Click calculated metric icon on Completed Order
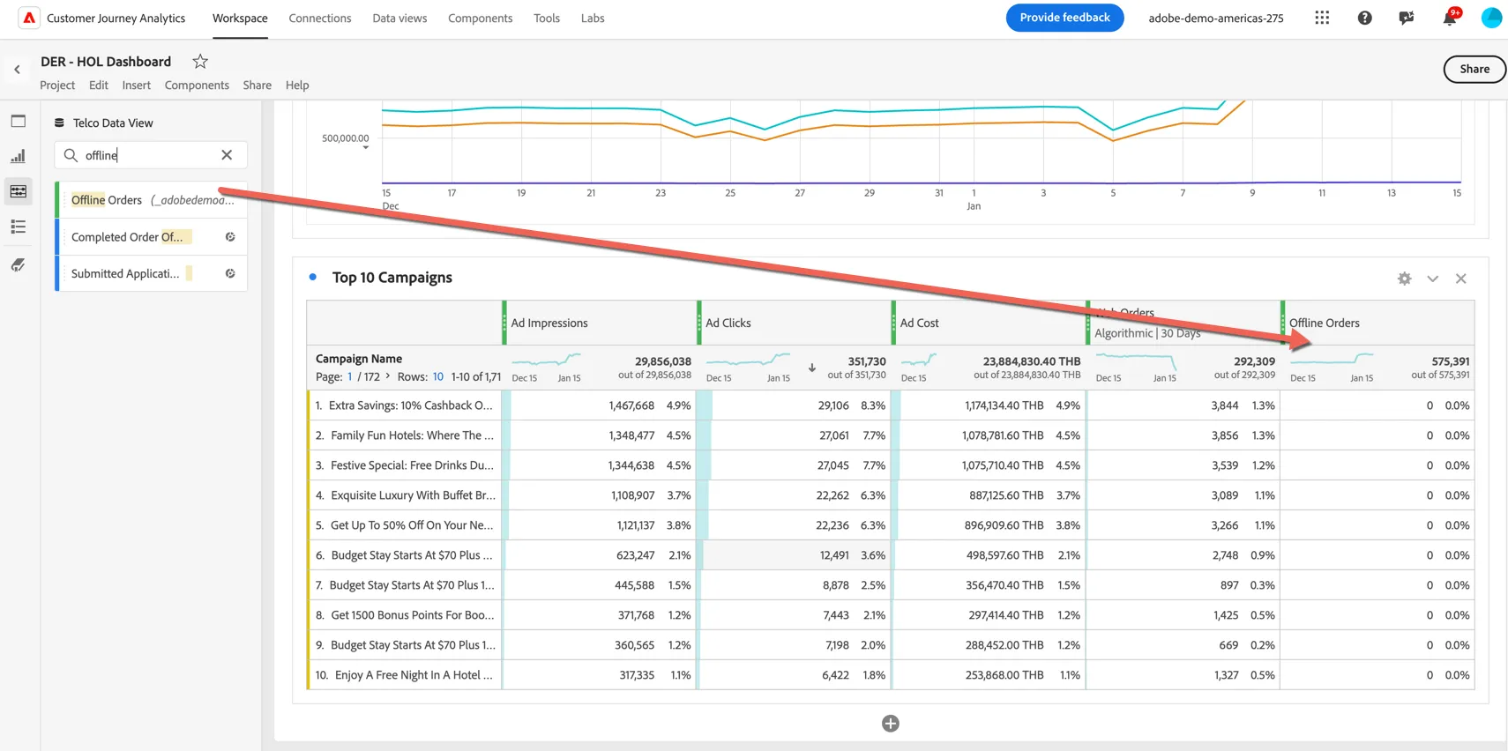Image resolution: width=1508 pixels, height=751 pixels. click(230, 237)
